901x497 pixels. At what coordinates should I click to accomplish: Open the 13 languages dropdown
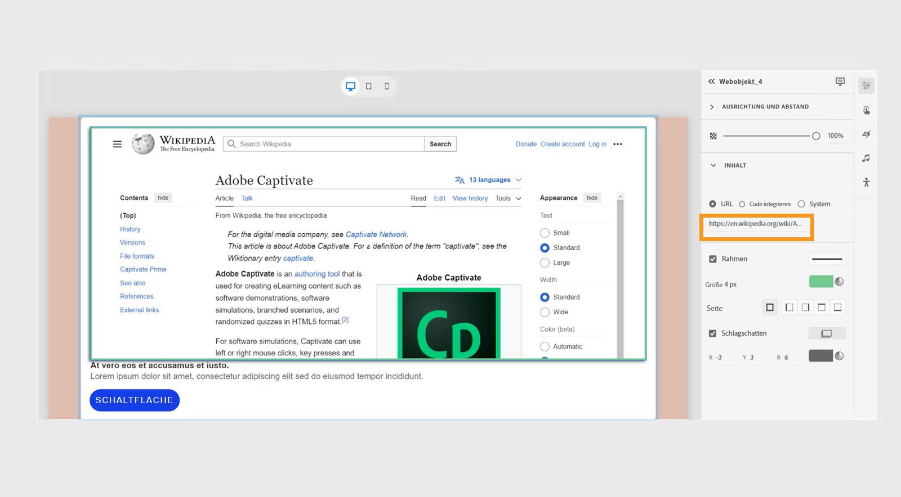pyautogui.click(x=489, y=180)
